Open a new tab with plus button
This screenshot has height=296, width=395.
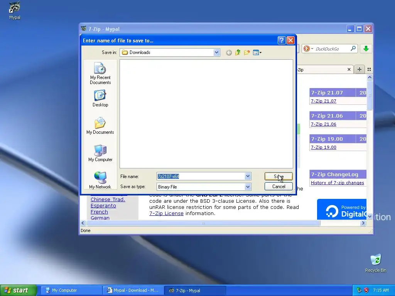360,69
